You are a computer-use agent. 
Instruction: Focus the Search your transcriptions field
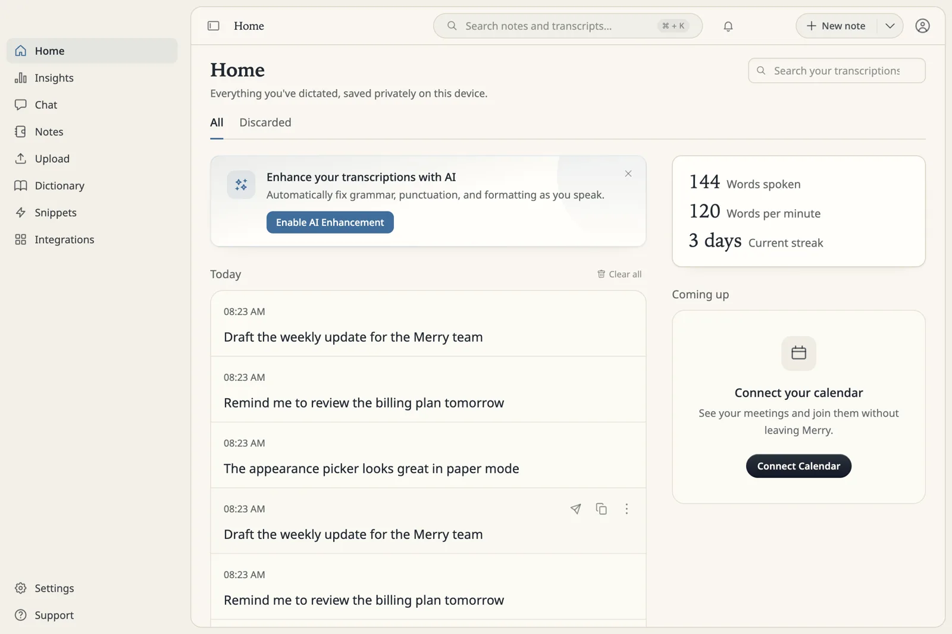click(x=837, y=71)
